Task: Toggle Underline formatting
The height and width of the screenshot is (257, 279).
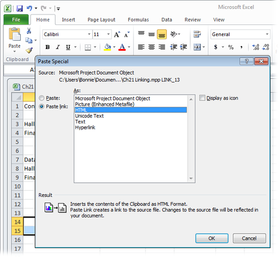Action: (68, 47)
